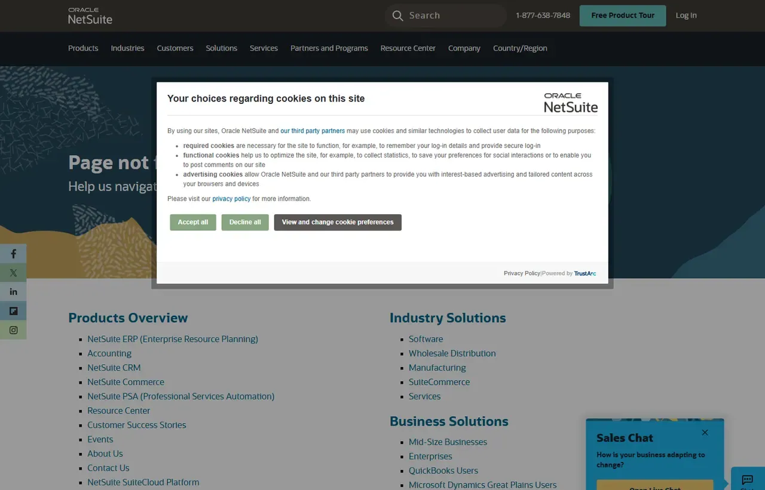Open the About Us link
This screenshot has height=490, width=765.
tap(105, 454)
